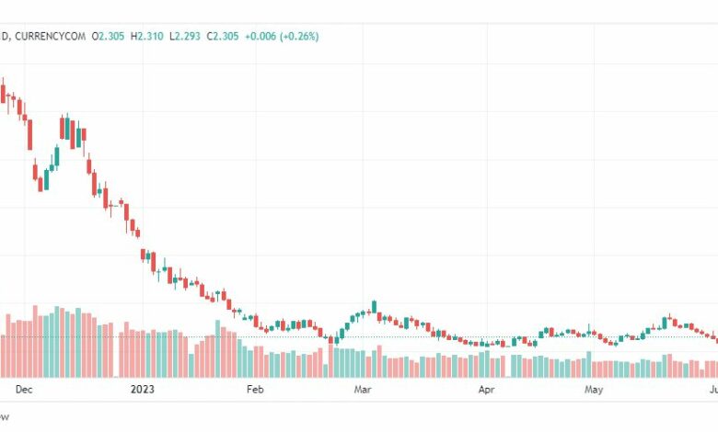The height and width of the screenshot is (432, 718).
Task: Click the Feb label on time axis
Action: [255, 390]
